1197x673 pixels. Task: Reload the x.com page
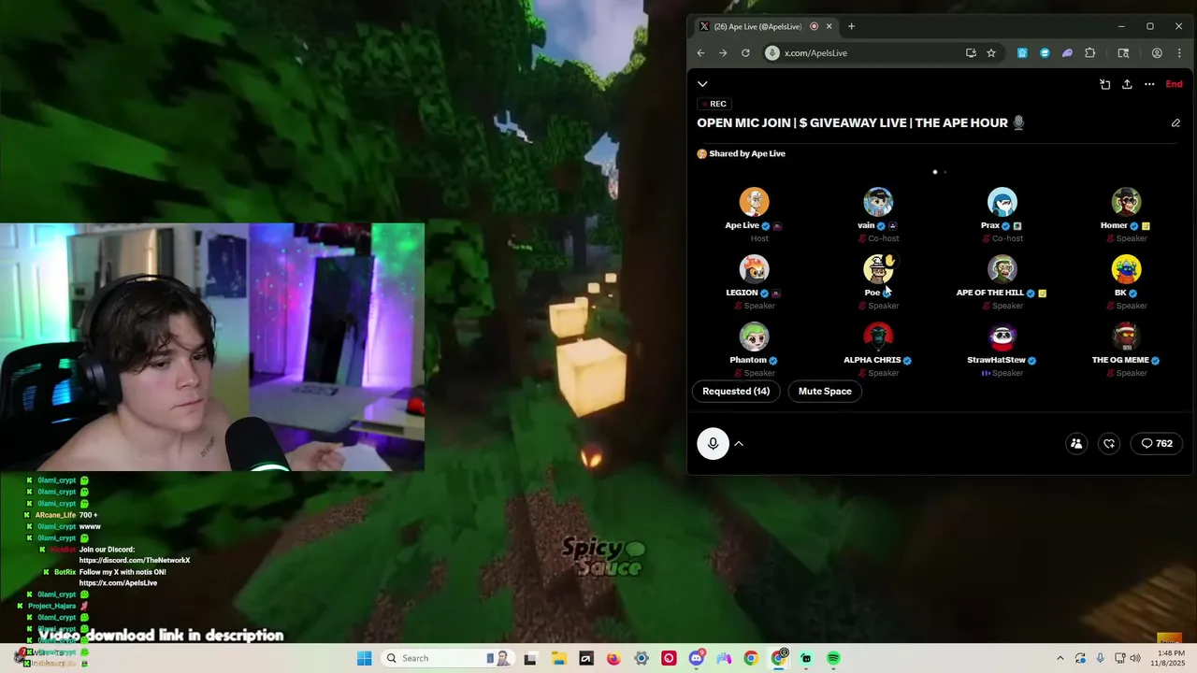point(745,53)
